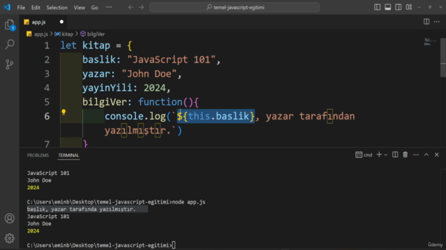This screenshot has height=250, width=446.
Task: Click line number 6 in the gutter
Action: (x=47, y=116)
